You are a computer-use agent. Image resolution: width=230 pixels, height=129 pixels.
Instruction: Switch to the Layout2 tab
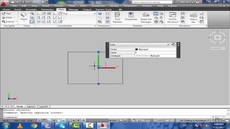[43, 106]
